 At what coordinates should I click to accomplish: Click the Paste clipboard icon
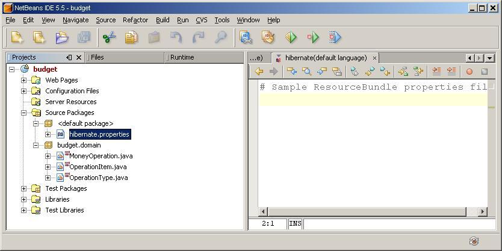[154, 37]
